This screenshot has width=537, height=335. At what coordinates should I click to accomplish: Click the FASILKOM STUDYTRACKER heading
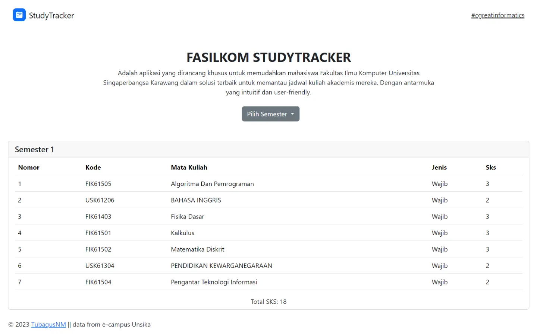(268, 58)
